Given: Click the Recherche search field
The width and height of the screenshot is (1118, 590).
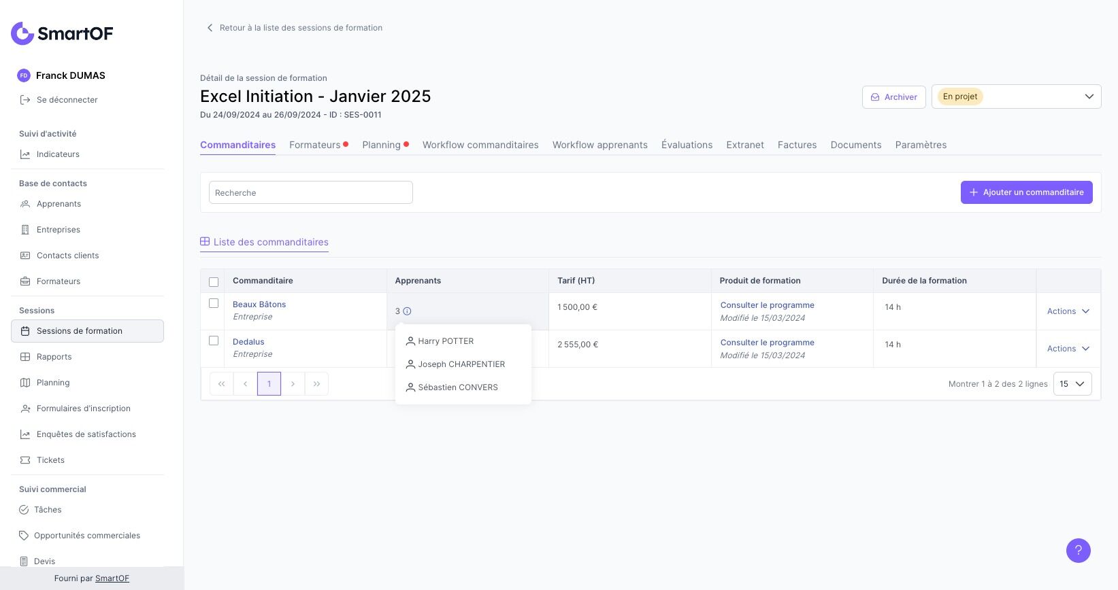Looking at the screenshot, I should coord(310,192).
